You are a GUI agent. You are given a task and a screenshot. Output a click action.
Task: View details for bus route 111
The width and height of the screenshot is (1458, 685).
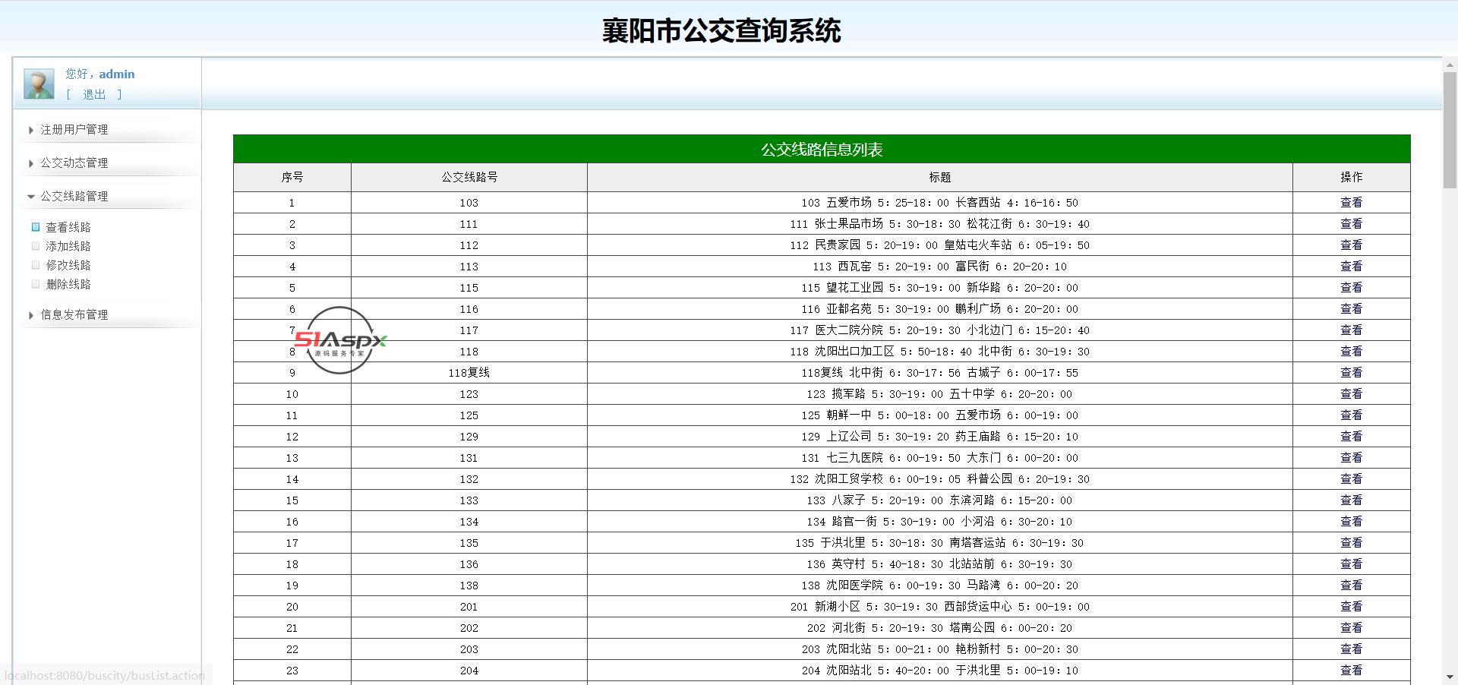click(x=1352, y=224)
